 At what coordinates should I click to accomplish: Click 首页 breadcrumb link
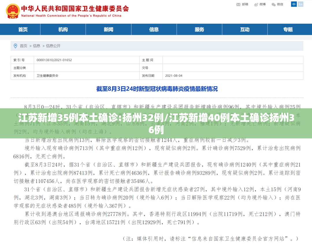pyautogui.click(x=23, y=46)
